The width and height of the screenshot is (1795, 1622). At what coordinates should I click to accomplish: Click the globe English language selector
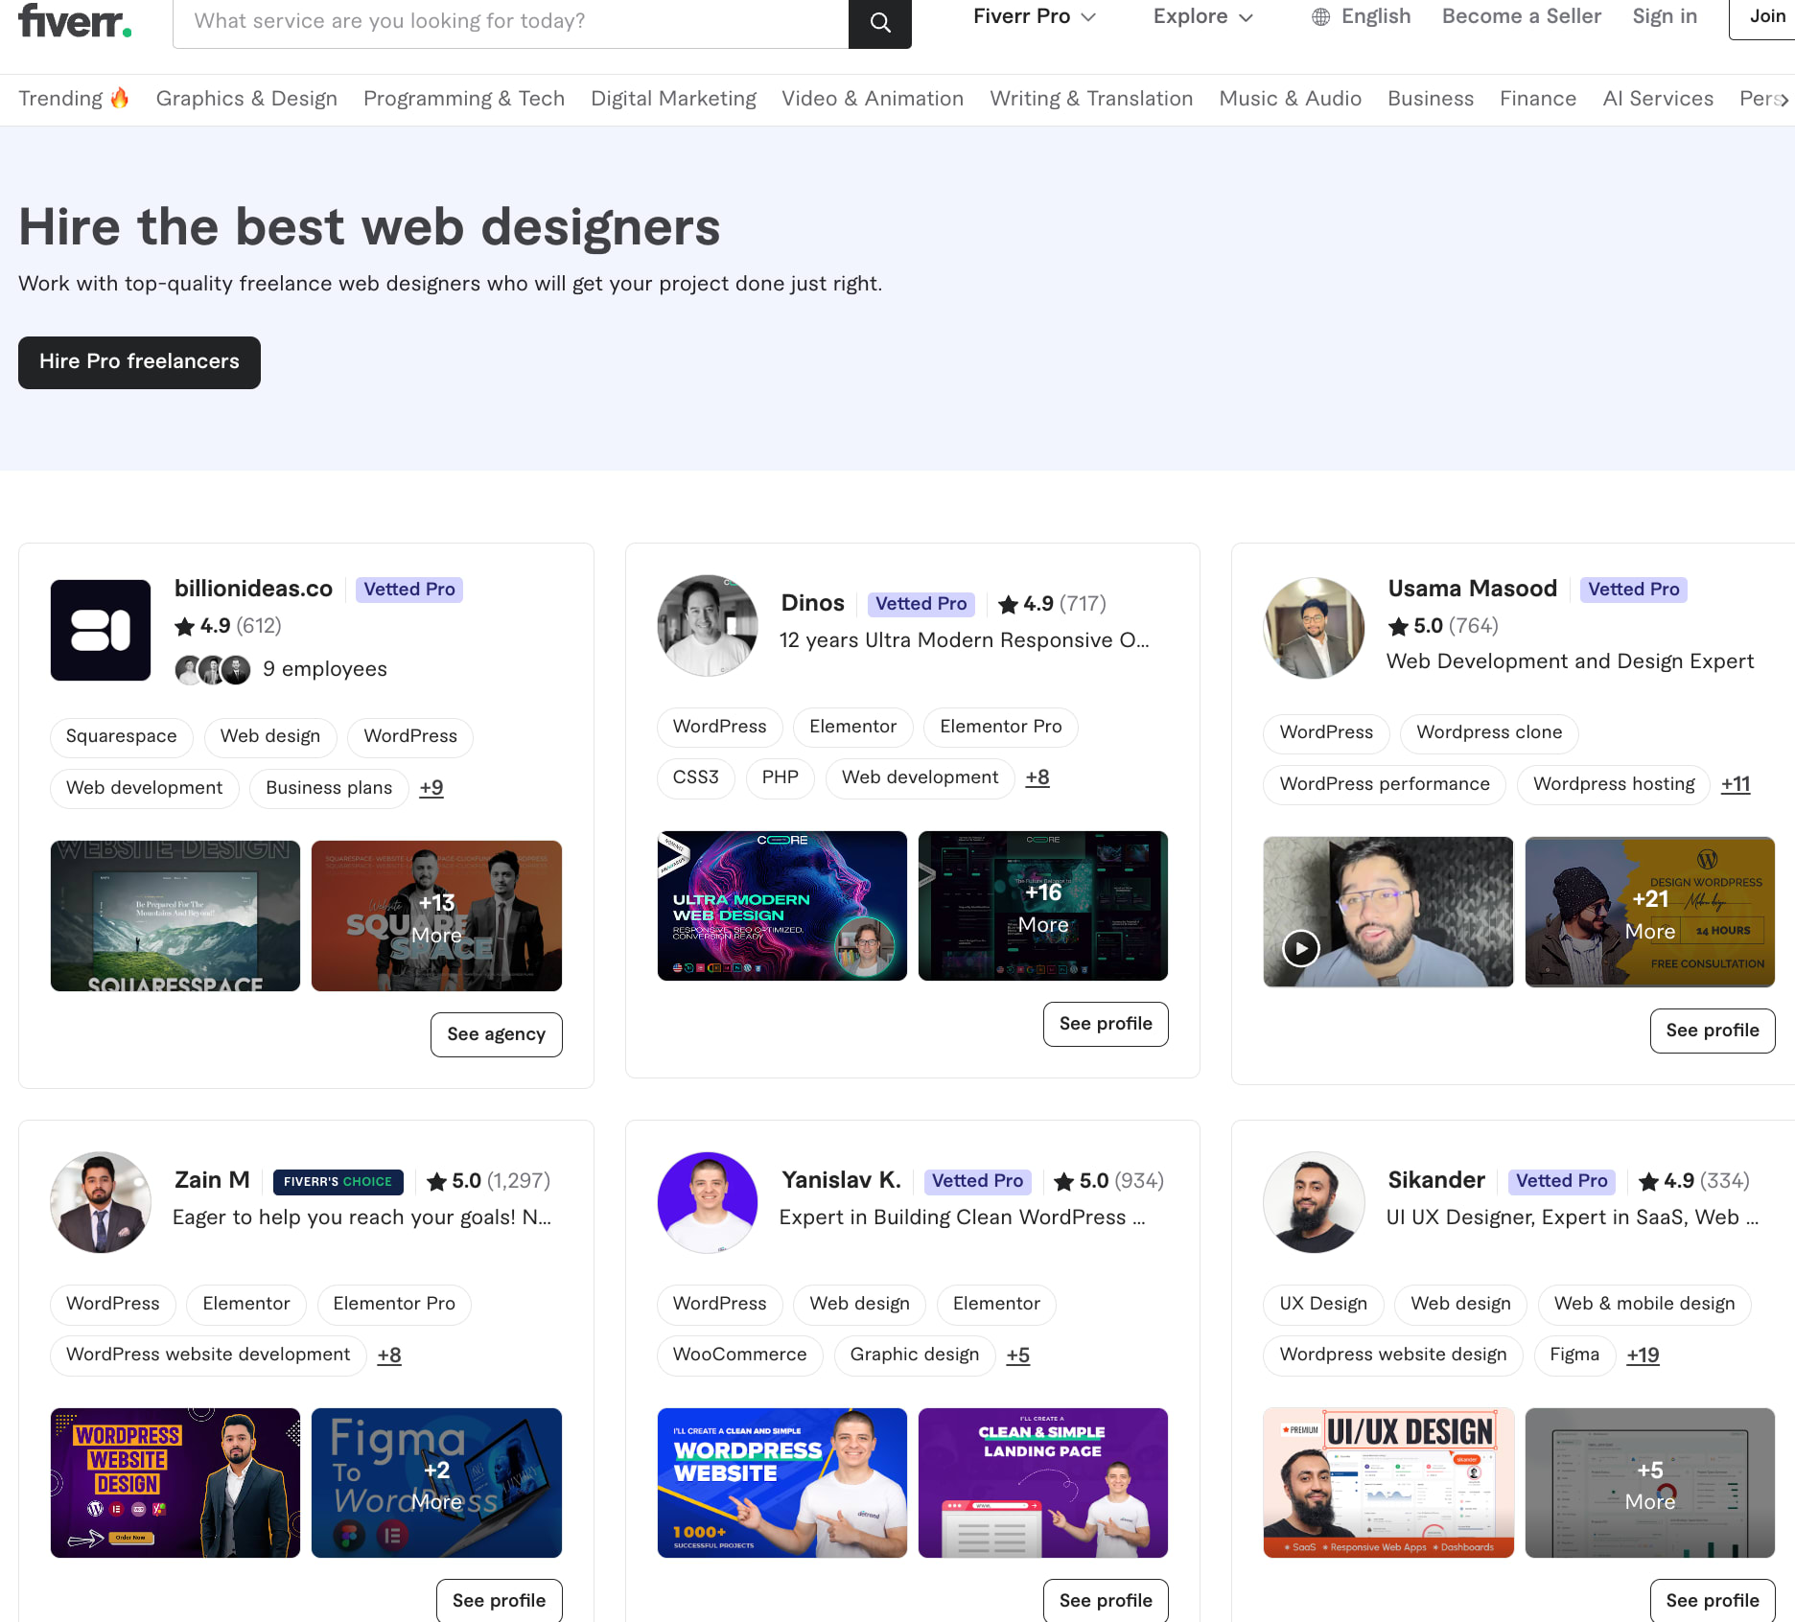point(1361,16)
